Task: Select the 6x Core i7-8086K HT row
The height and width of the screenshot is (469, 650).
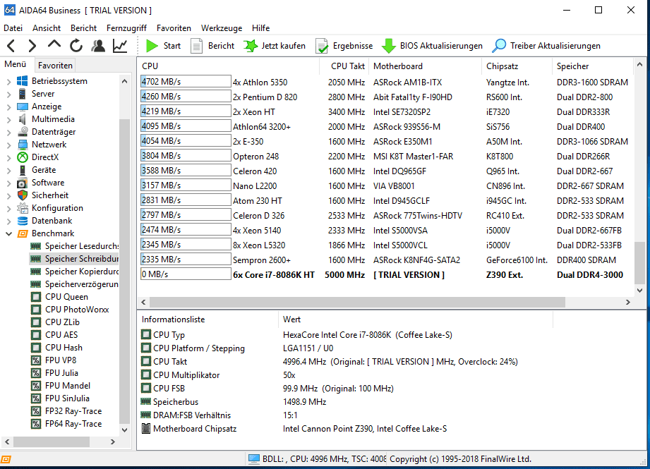Action: [x=387, y=274]
